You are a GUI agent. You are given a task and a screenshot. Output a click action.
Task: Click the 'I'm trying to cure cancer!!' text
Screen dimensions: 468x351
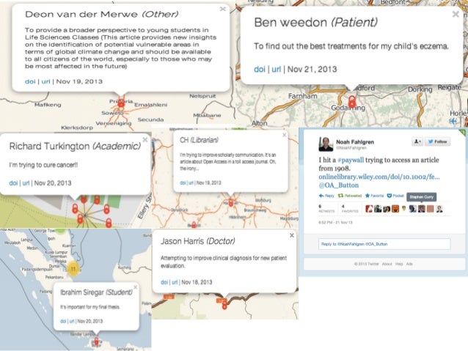click(43, 165)
